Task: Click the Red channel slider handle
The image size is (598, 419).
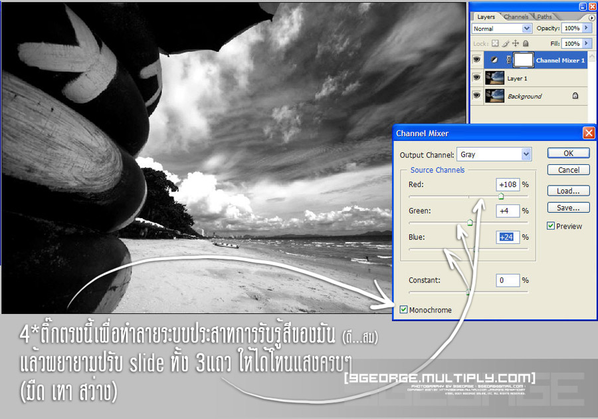Action: [501, 196]
